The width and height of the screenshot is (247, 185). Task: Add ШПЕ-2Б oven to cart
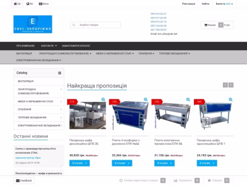[80, 163]
